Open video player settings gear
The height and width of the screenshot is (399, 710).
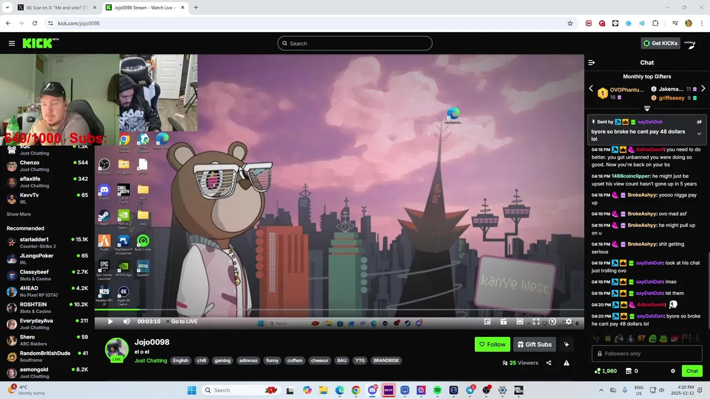[569, 321]
